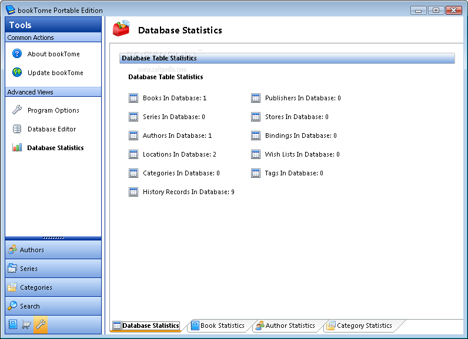The width and height of the screenshot is (468, 339).
Task: Open the Authors navigation pane
Action: point(53,250)
